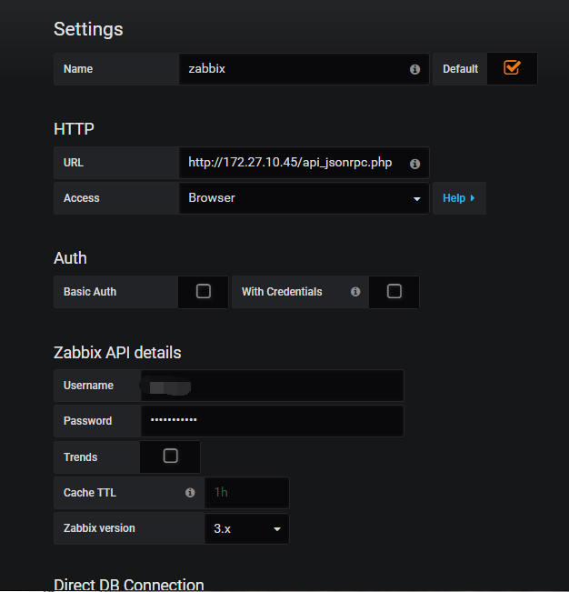
Task: Click the Basic Auth label
Action: pos(90,292)
